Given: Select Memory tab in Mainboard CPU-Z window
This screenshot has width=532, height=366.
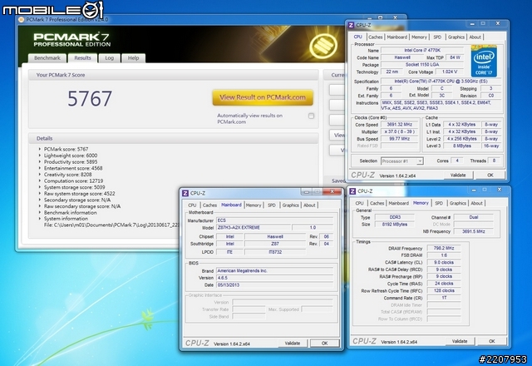Looking at the screenshot, I should click(254, 205).
